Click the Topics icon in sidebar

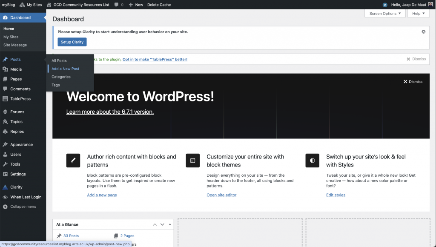click(x=5, y=121)
